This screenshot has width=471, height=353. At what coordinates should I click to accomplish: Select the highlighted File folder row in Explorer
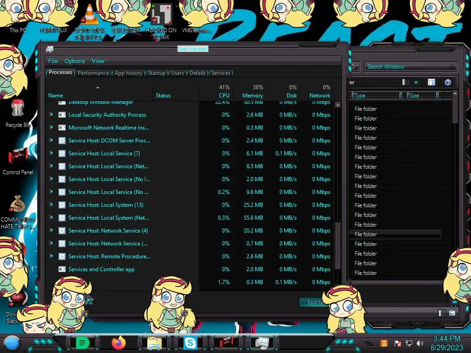(x=395, y=234)
